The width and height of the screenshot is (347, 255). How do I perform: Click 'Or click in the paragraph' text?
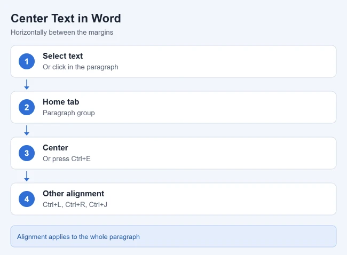(x=80, y=67)
